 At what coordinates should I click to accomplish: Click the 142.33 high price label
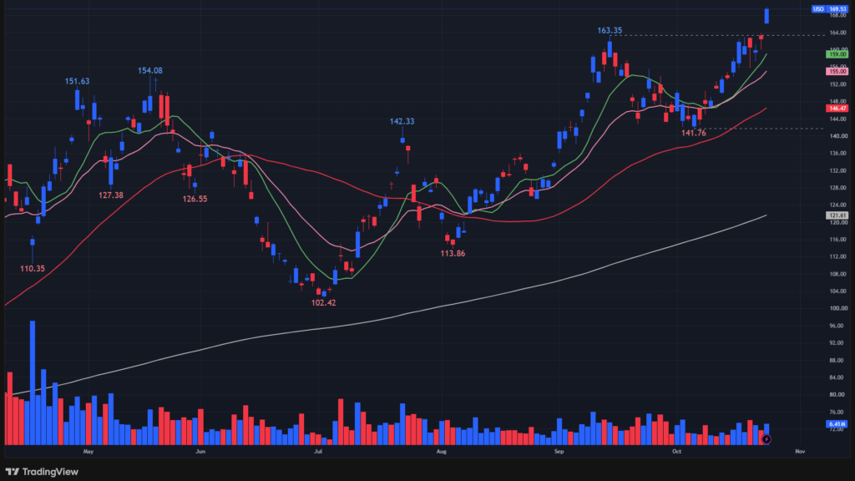coord(402,121)
